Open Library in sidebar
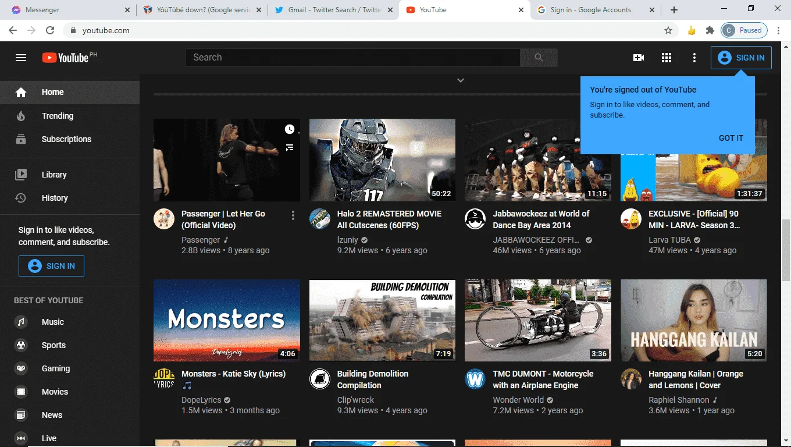Screen dimensions: 791x447 [70, 175]
